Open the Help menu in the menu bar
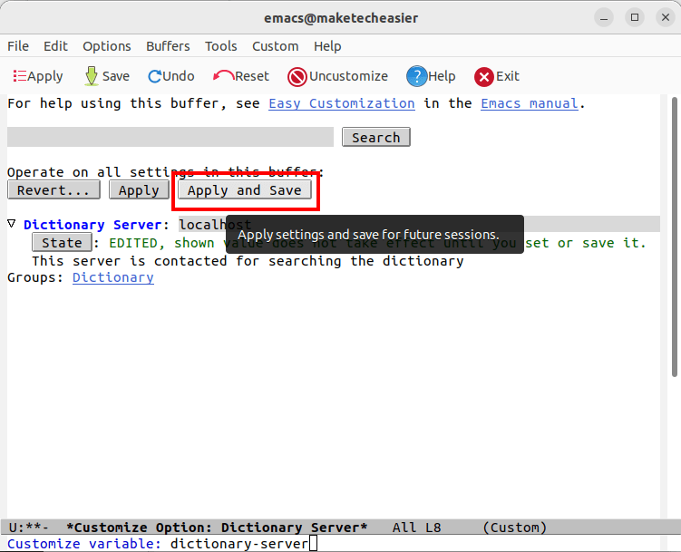Screen dimensions: 681x552 click(327, 46)
